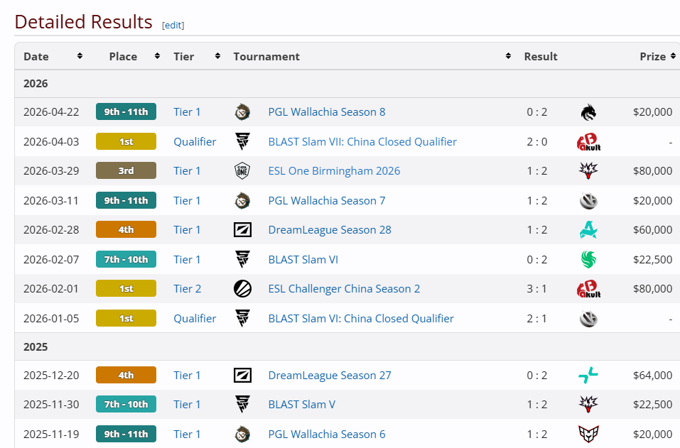
Task: Open the DreamLeague Season 27 link
Action: coord(330,376)
